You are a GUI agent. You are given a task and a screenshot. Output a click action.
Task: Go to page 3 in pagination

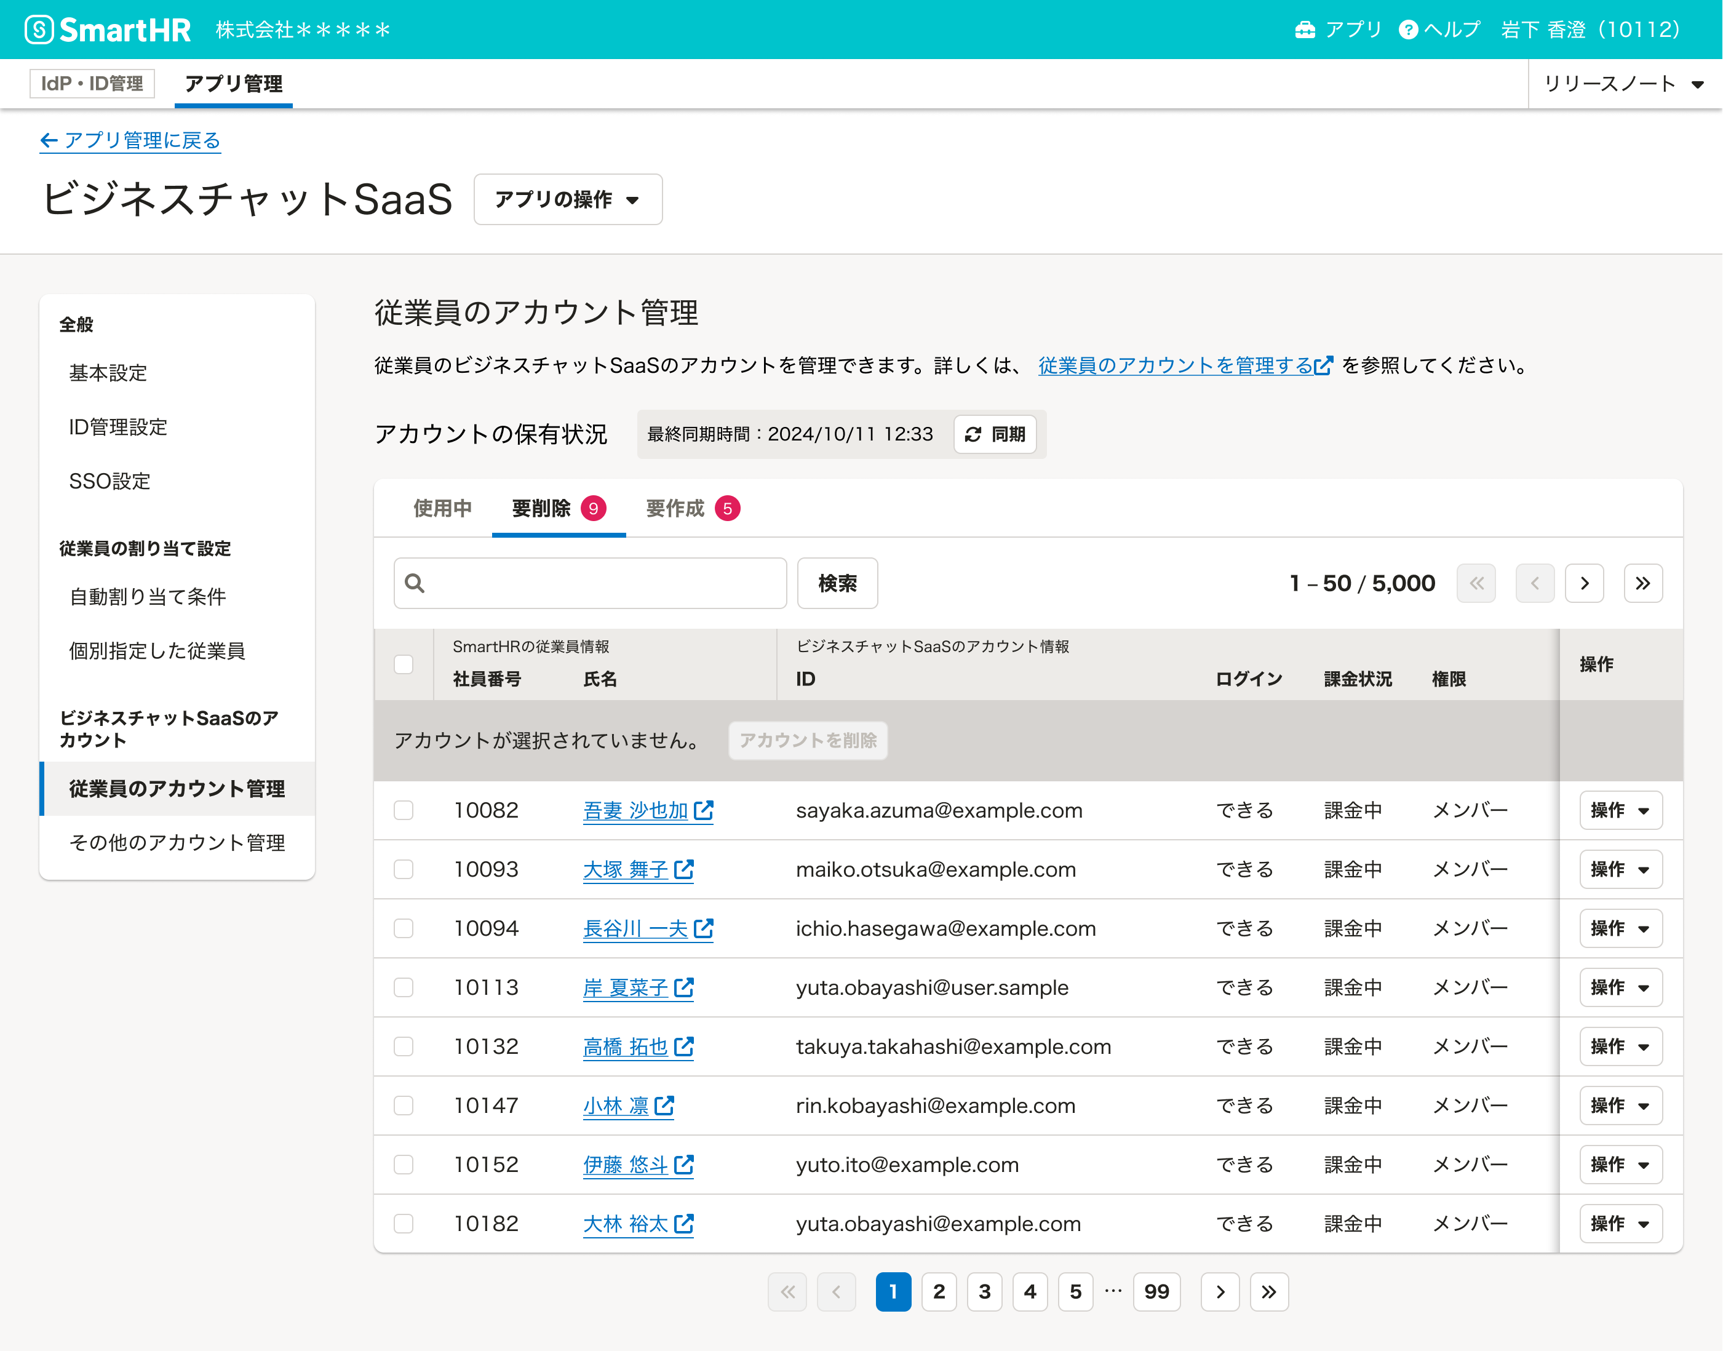(x=984, y=1292)
